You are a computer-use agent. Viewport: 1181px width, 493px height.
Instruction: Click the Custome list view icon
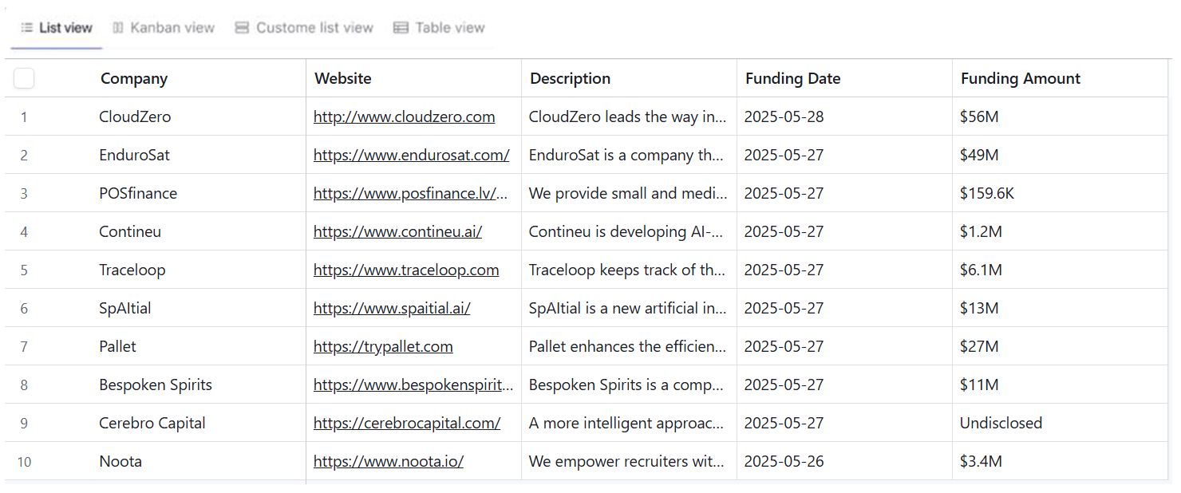(x=242, y=28)
